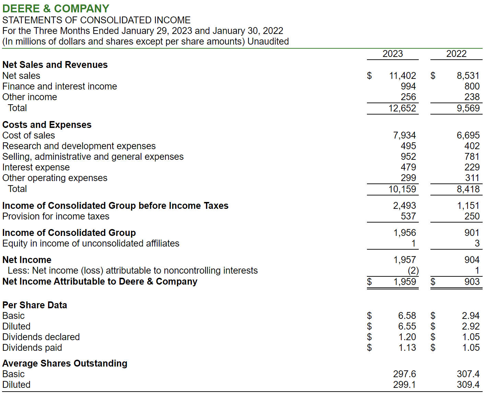Image resolution: width=485 pixels, height=394 pixels.
Task: Click total revenues value 12,652
Action: [402, 108]
